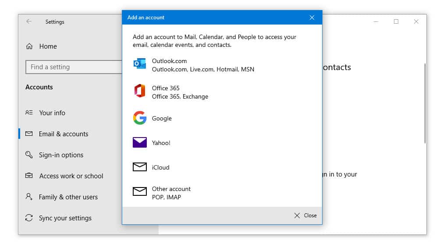Click the Find a setting search field
This screenshot has height=251, width=443.
[74, 67]
